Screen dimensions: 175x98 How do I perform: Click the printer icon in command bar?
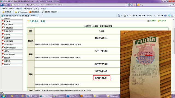coord(134,16)
